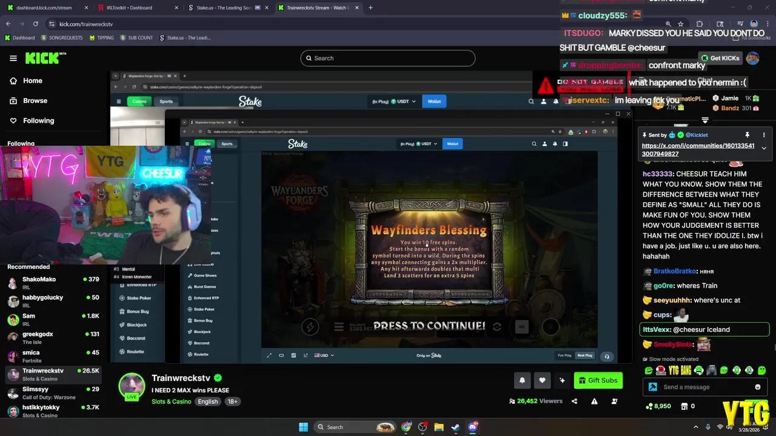The image size is (776, 436).
Task: Share the Trainwreckstv stream
Action: pos(574,401)
